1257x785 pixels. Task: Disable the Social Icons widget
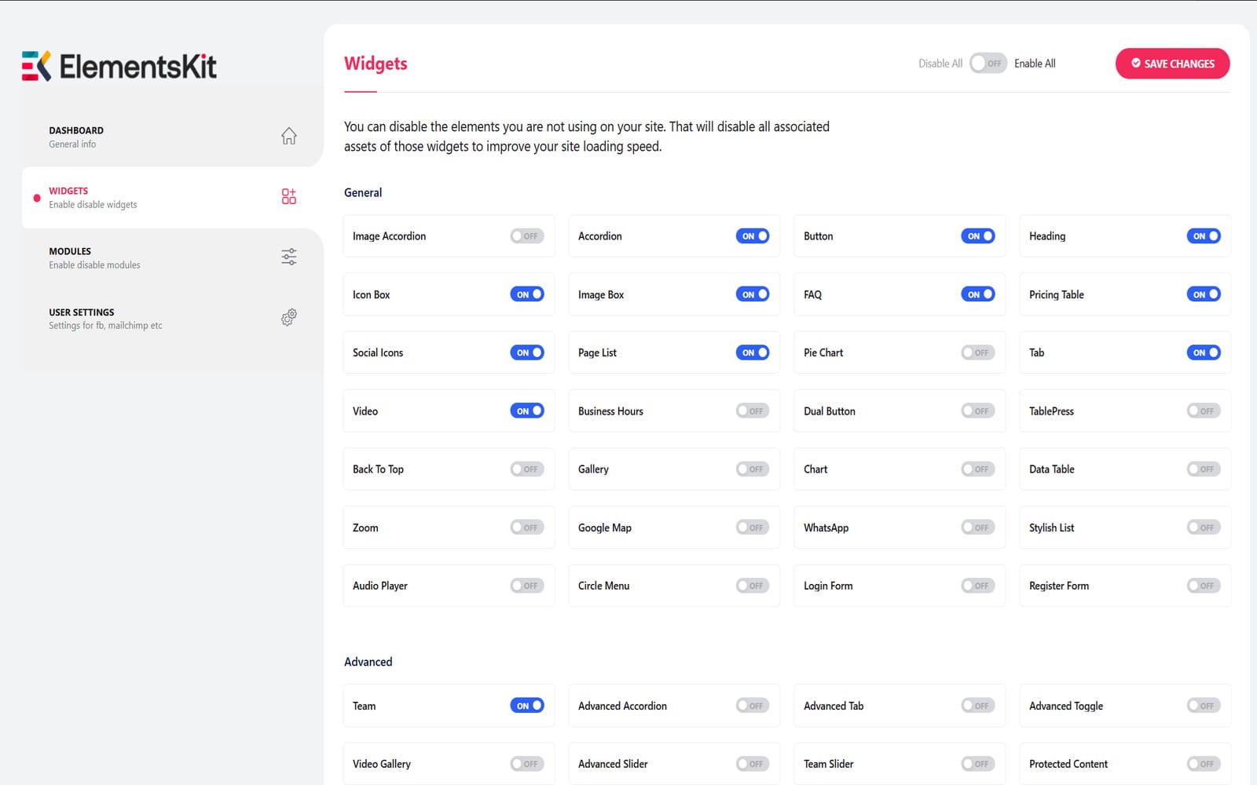coord(527,352)
